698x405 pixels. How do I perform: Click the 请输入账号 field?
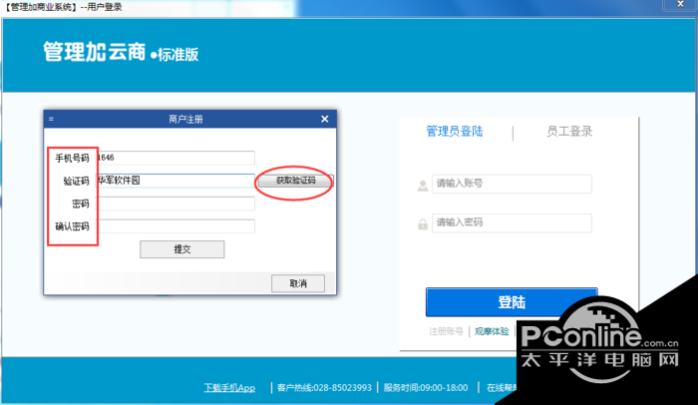coord(512,184)
